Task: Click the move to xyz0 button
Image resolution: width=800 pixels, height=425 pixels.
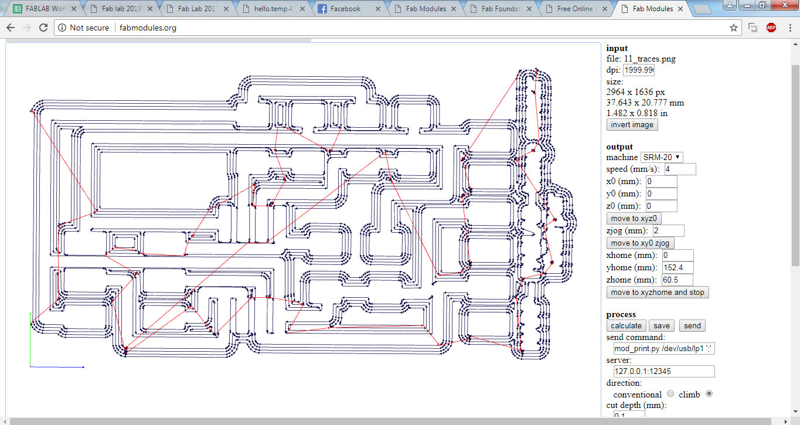Action: pyautogui.click(x=632, y=219)
